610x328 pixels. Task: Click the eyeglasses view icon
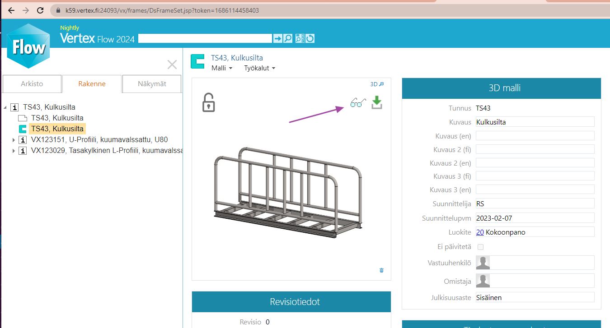point(358,103)
